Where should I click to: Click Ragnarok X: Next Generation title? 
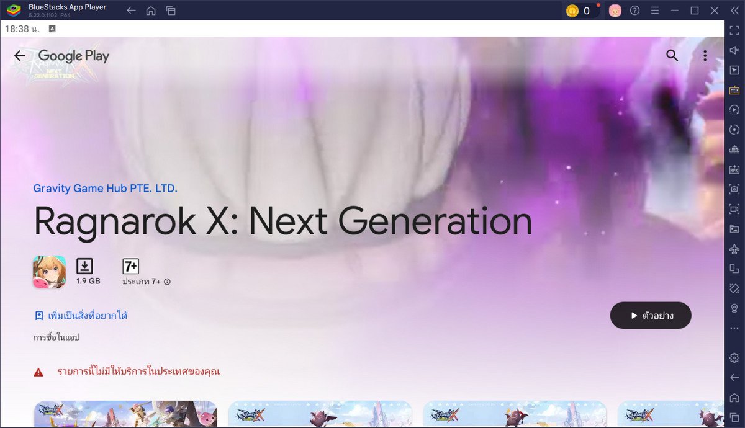coord(283,221)
